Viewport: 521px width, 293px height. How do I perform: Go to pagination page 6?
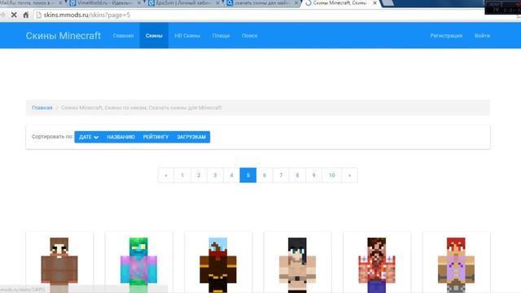pos(265,176)
